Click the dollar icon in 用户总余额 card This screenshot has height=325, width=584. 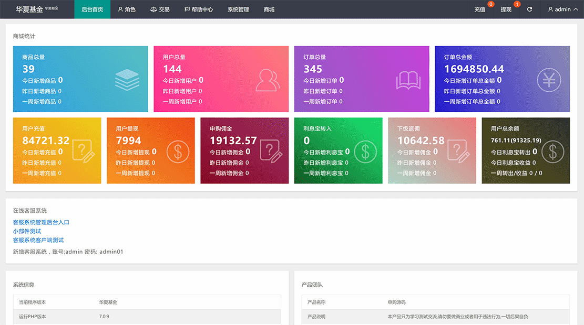click(x=552, y=151)
